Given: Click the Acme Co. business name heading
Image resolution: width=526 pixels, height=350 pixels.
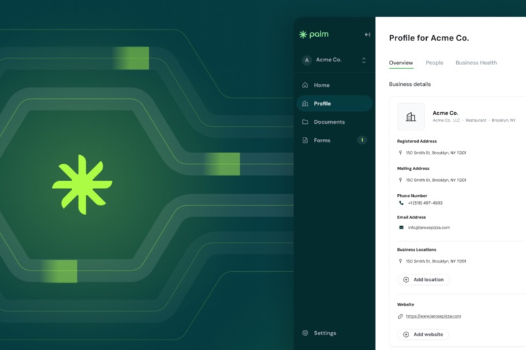Looking at the screenshot, I should coord(445,113).
